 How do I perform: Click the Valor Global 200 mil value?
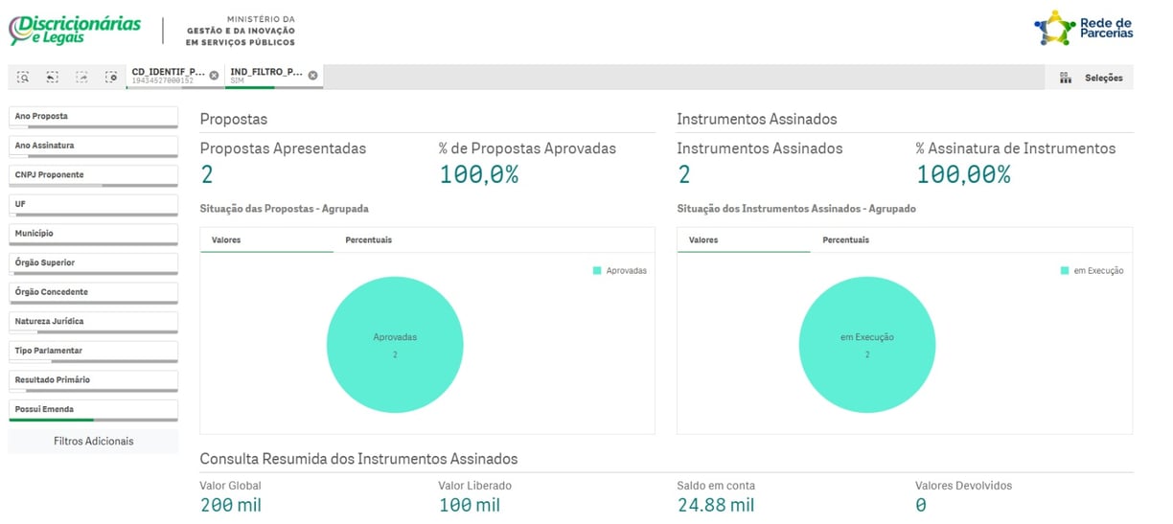231,505
